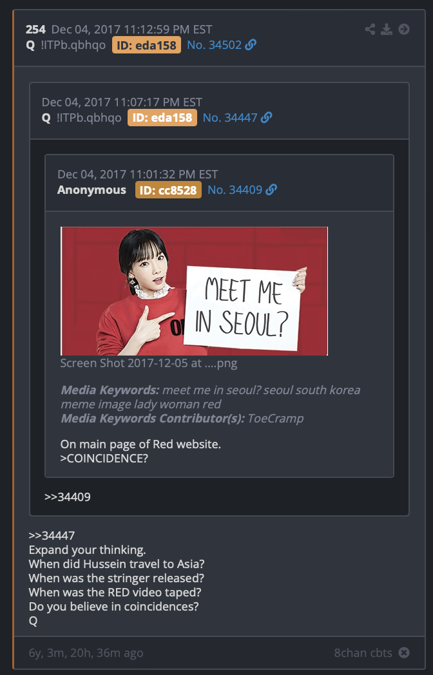Click the chain link icon beside No. 34409
433x675 pixels.
pyautogui.click(x=271, y=190)
